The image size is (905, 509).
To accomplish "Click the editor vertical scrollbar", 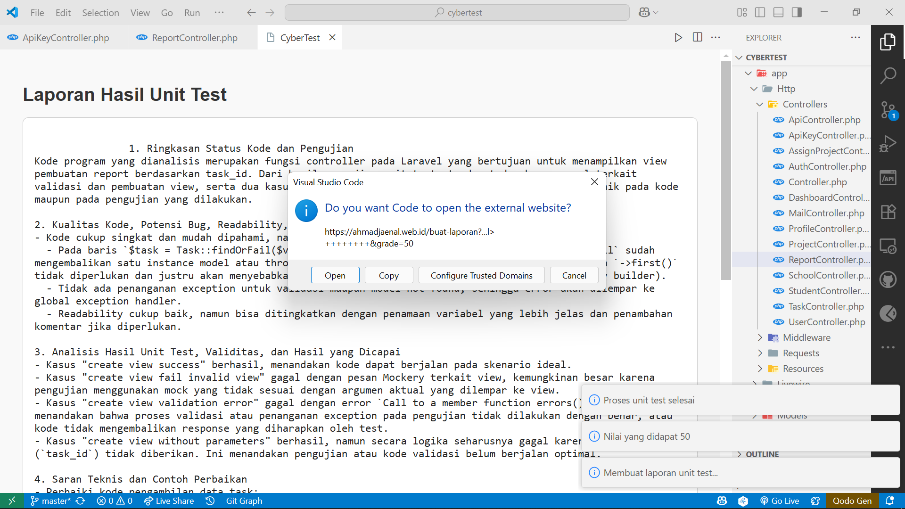I will (725, 170).
